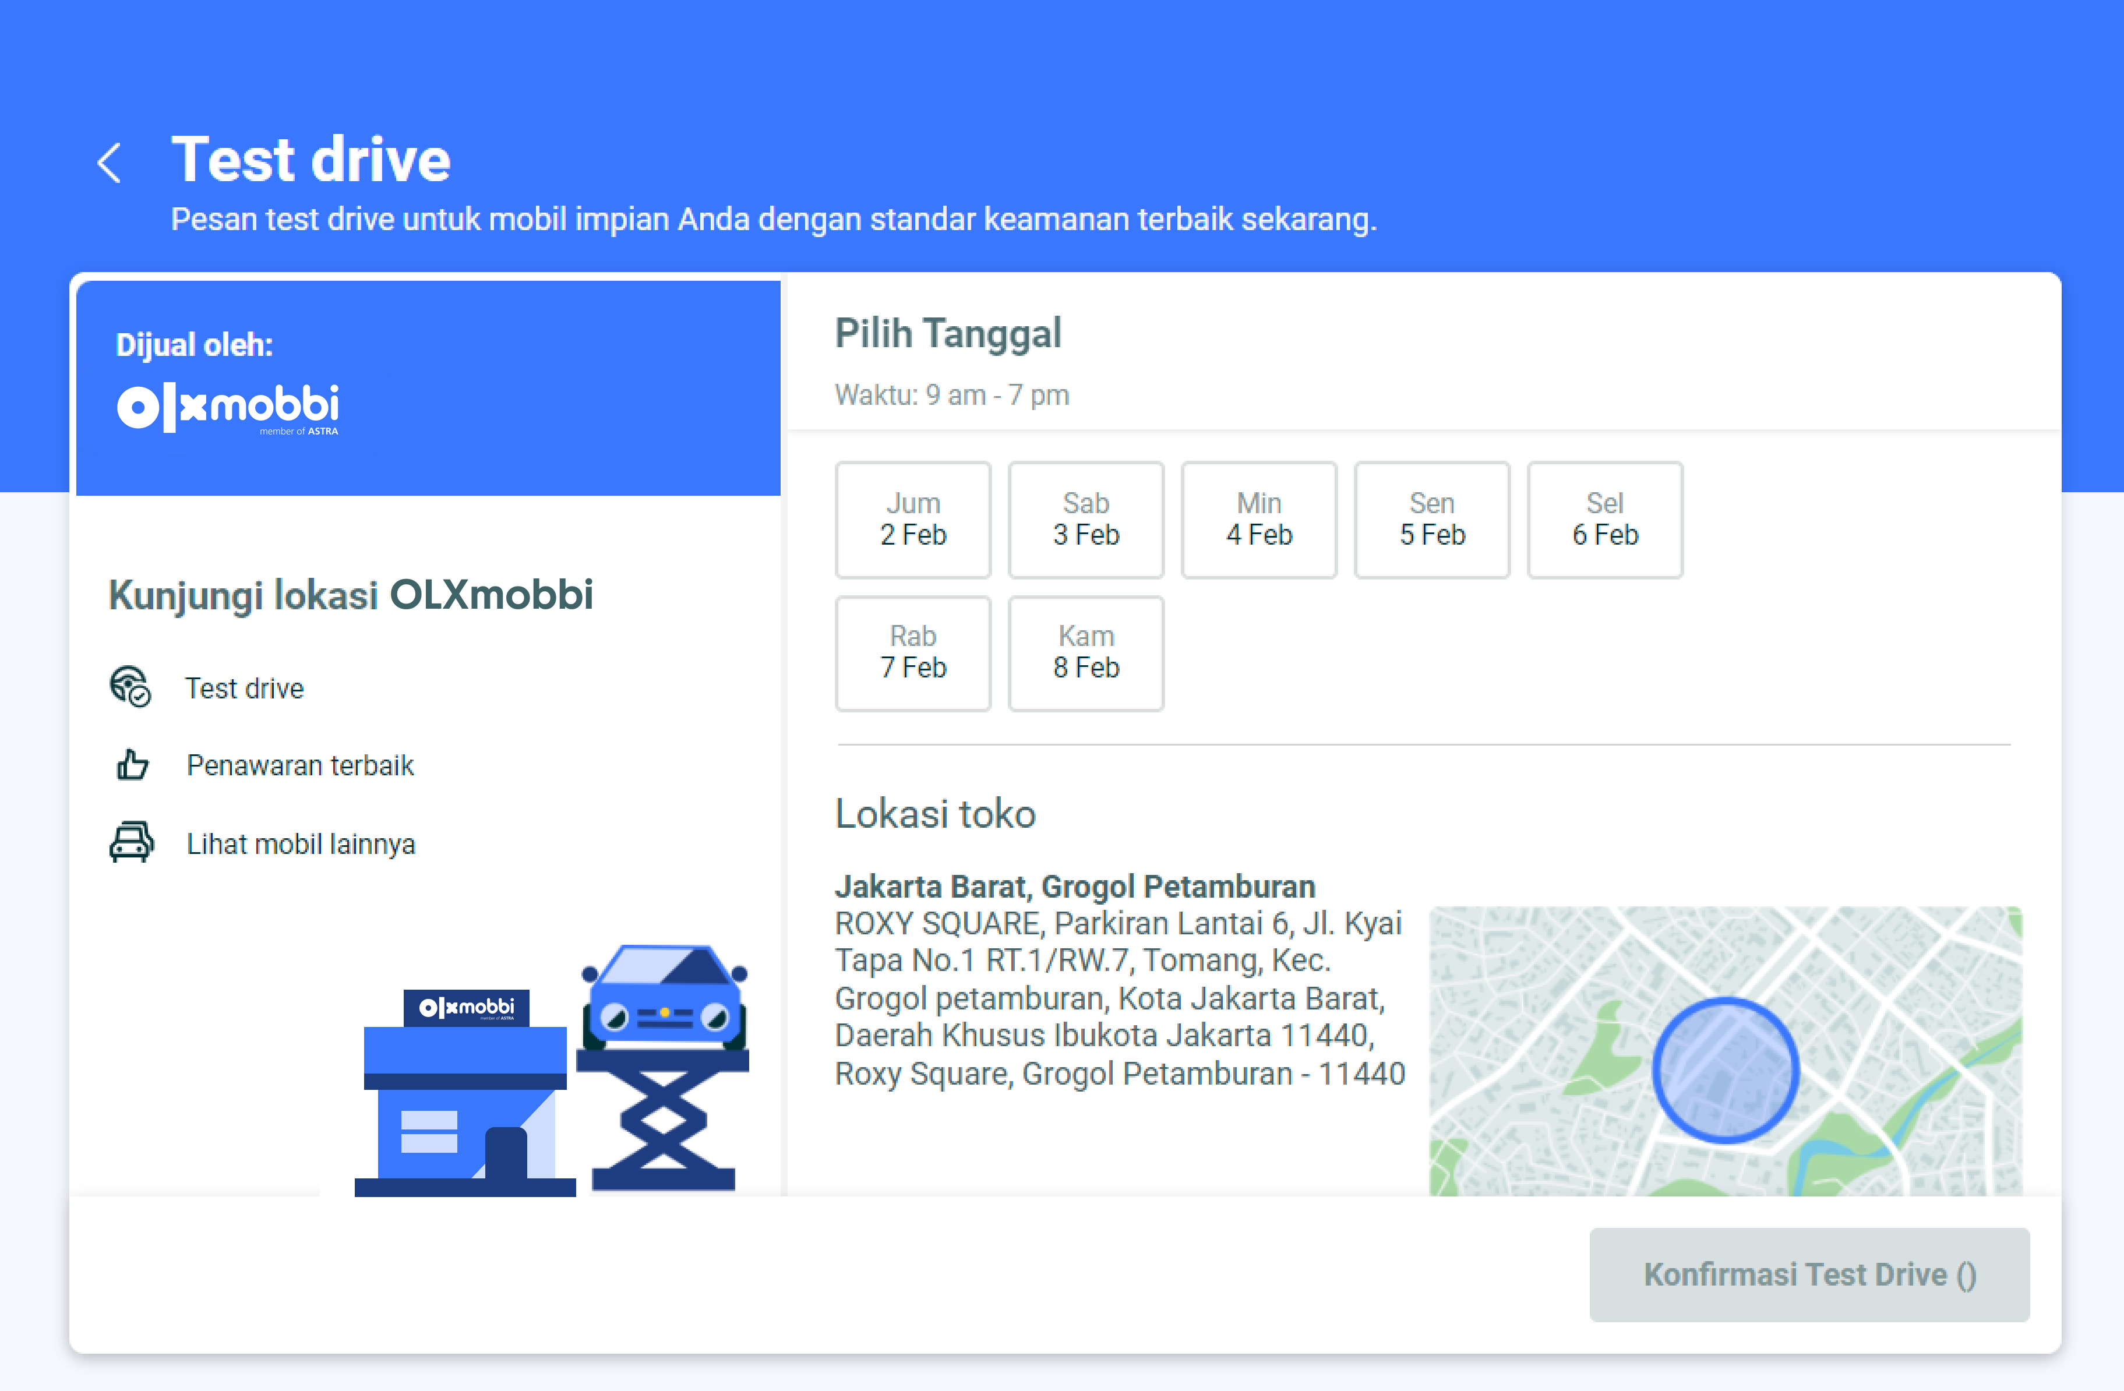Select Rab 7 Feb date
Screen dimensions: 2124x1391
tap(913, 653)
